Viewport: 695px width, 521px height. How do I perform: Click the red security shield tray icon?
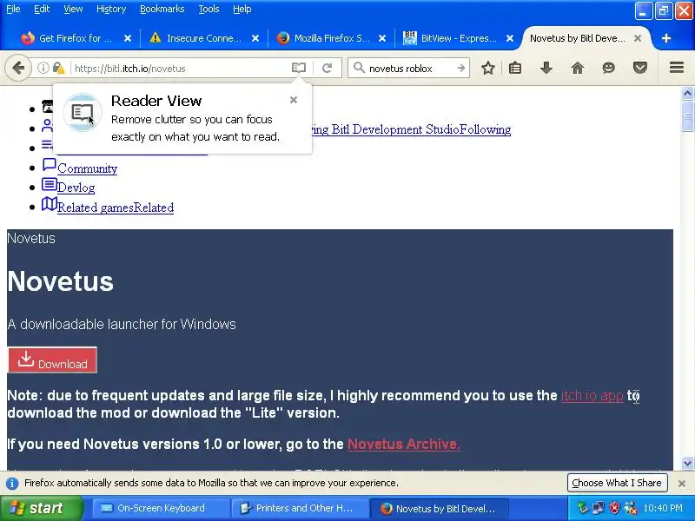614,508
